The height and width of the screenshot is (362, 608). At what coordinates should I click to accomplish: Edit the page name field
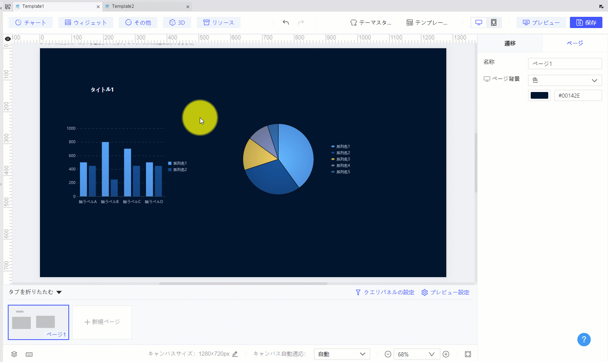point(565,64)
